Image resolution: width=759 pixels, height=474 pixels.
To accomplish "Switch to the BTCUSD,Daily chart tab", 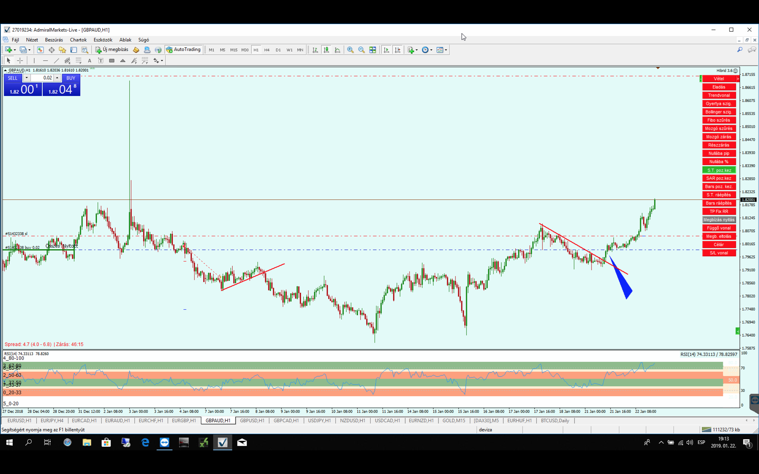I will pyautogui.click(x=555, y=420).
